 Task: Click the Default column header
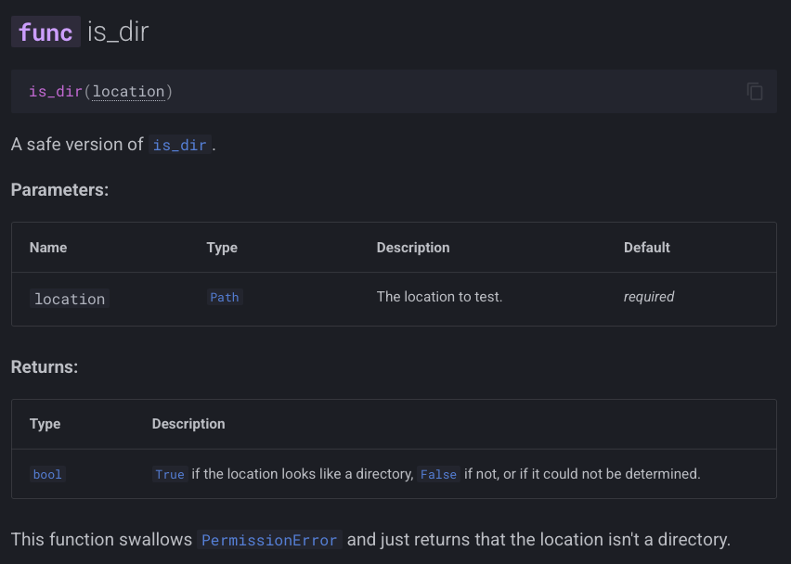[647, 248]
